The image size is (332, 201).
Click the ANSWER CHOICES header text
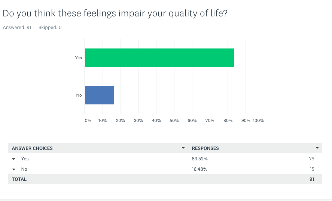point(32,148)
